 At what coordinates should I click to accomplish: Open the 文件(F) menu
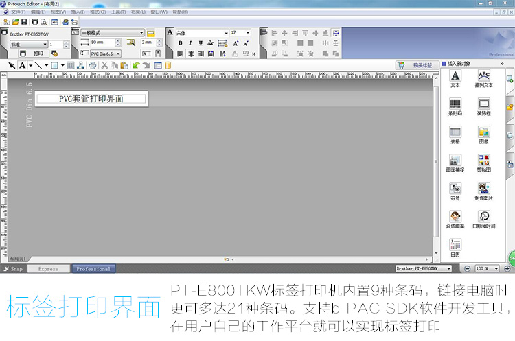pos(18,12)
